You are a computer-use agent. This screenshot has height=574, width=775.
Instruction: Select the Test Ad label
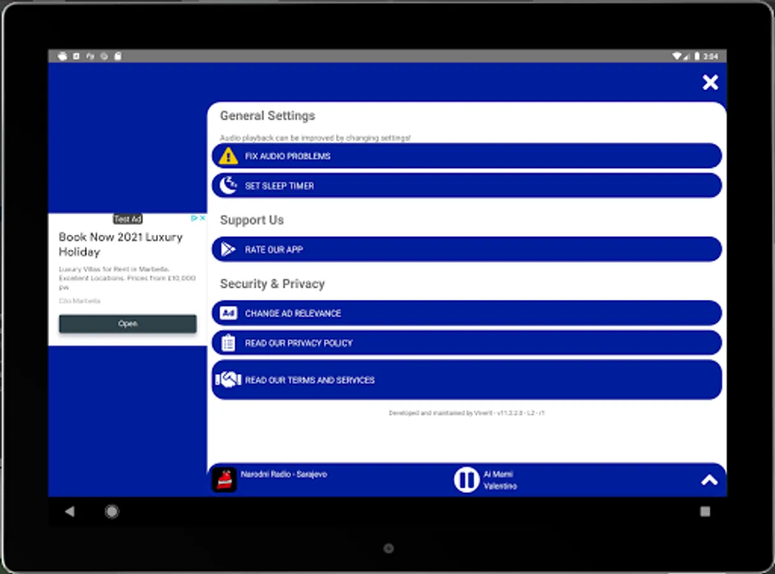coord(127,219)
